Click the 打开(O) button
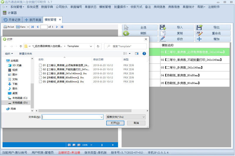The image size is (235, 156). click(x=115, y=123)
